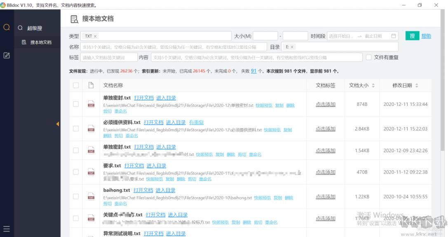Viewport: 448px width, 237px height.
Task: Click the 搜 search button
Action: pos(411,36)
